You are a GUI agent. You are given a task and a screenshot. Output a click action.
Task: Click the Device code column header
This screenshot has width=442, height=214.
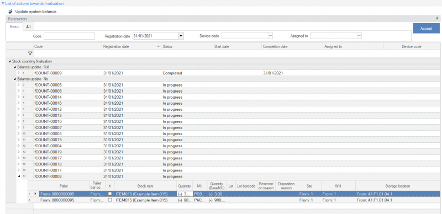coord(411,46)
